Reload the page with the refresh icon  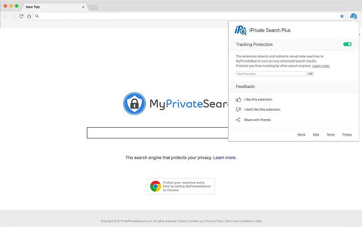point(21,16)
